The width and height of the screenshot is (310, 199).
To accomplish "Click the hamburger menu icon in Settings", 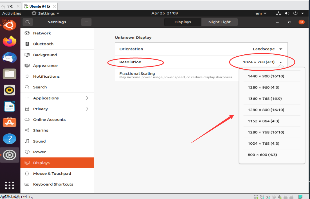I will coord(86,22).
